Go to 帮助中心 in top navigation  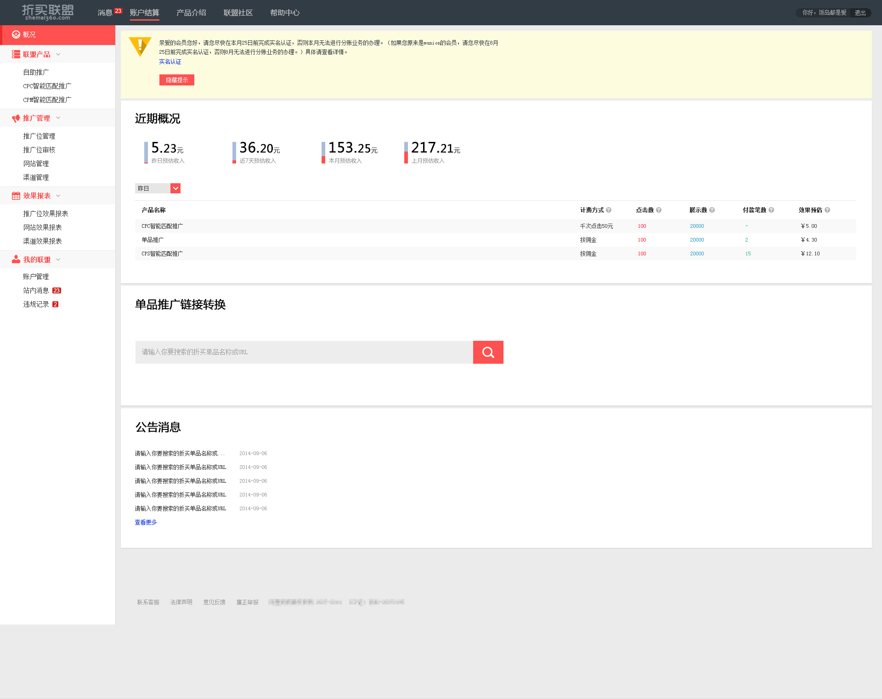(285, 13)
